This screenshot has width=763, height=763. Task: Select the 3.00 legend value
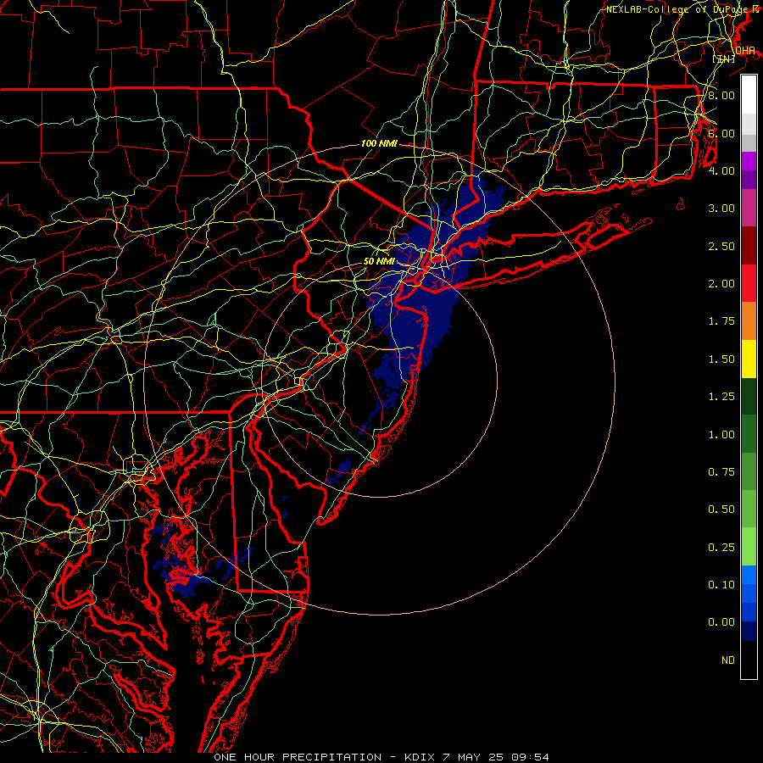(721, 209)
